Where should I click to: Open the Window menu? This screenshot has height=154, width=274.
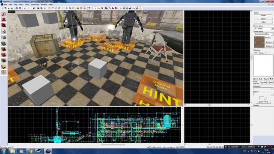[x=44, y=5]
